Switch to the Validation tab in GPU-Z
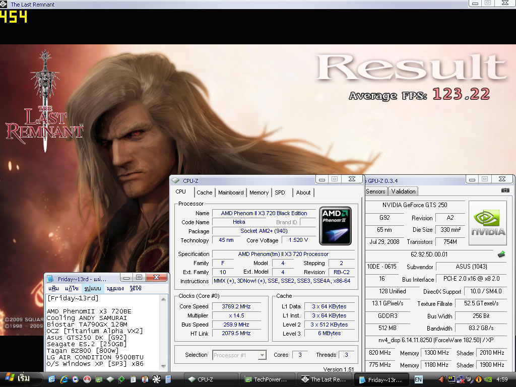 [x=404, y=191]
